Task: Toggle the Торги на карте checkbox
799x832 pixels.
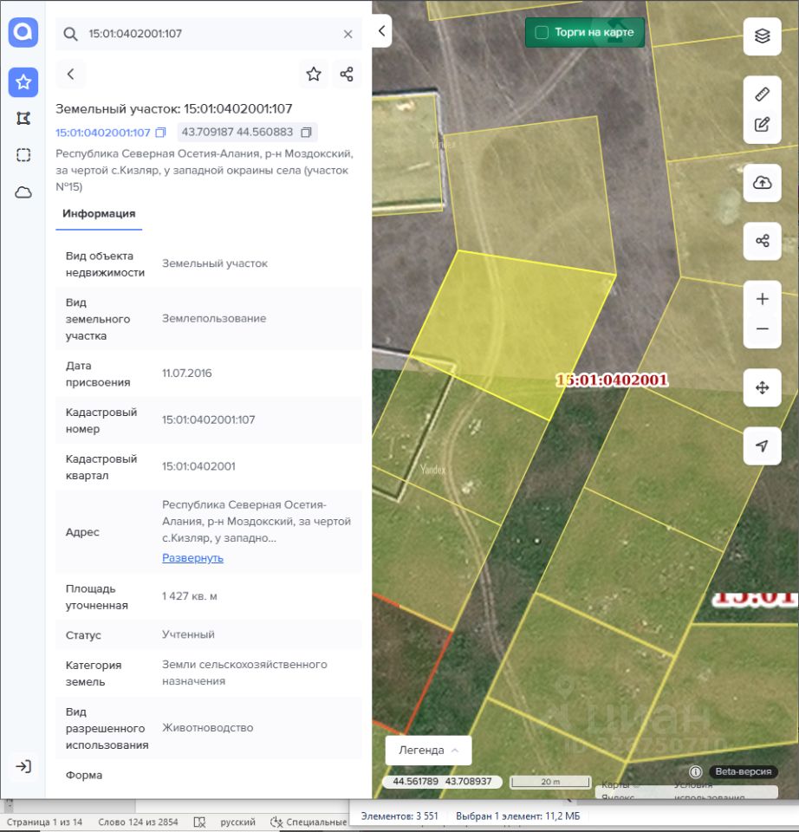Action: coord(542,32)
